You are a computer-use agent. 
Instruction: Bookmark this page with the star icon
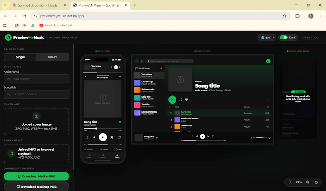point(284,16)
